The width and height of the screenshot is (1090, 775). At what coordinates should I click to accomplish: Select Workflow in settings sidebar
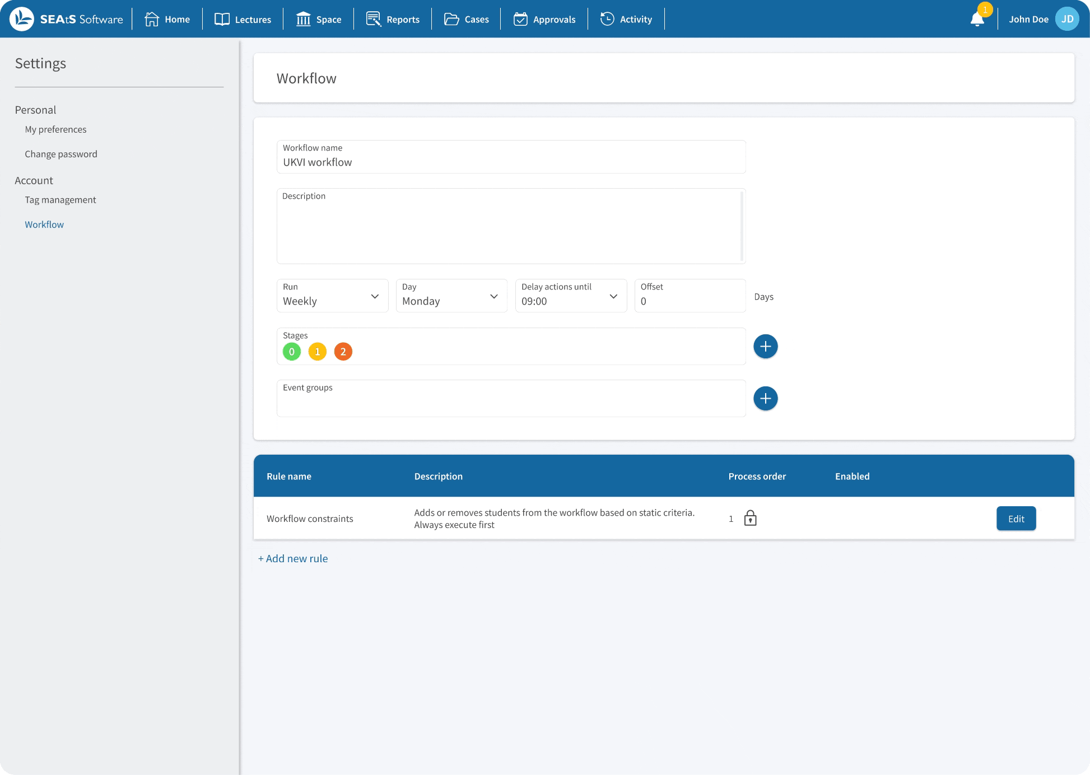(44, 225)
